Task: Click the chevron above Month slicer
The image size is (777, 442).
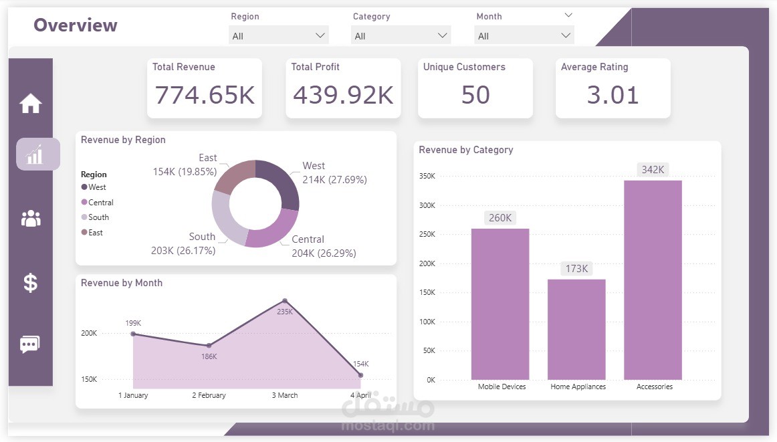Action: 568,15
